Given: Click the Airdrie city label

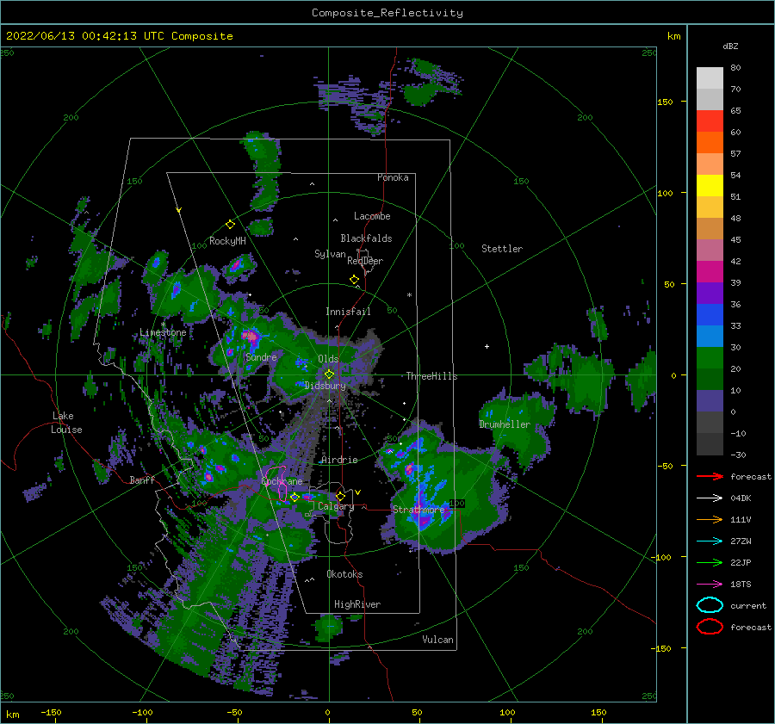Looking at the screenshot, I should tap(339, 460).
